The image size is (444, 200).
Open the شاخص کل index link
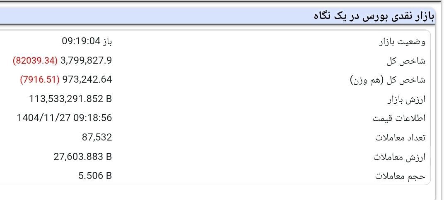click(x=406, y=61)
